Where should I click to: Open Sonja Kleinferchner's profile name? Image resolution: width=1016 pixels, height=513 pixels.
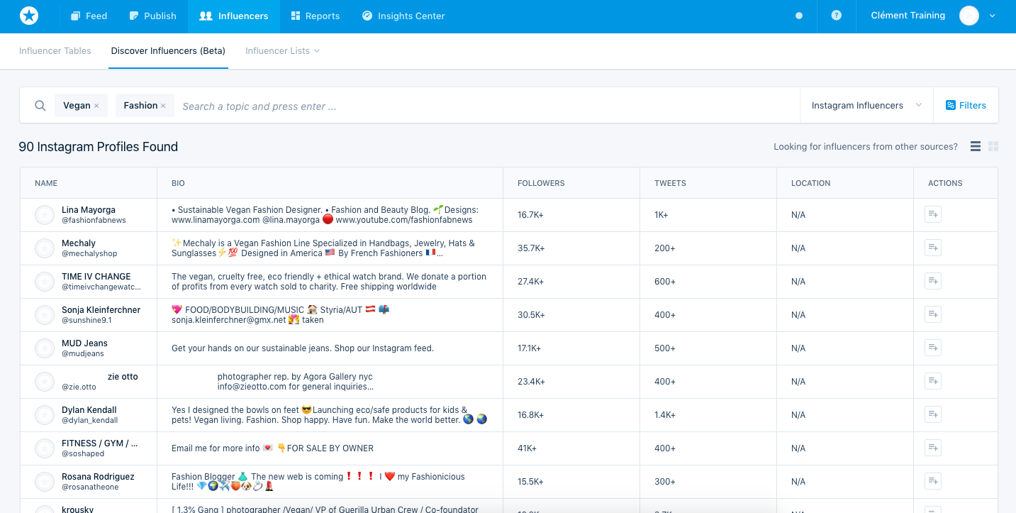tap(101, 310)
